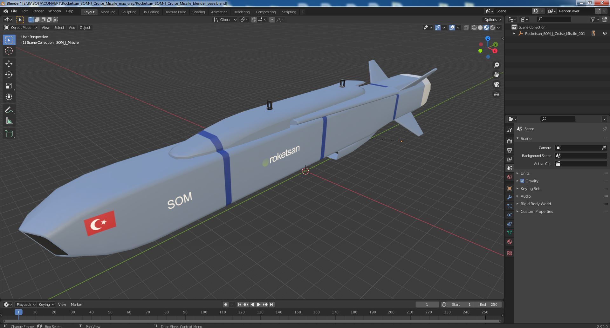Switch to rendered shading mode

coord(492,28)
